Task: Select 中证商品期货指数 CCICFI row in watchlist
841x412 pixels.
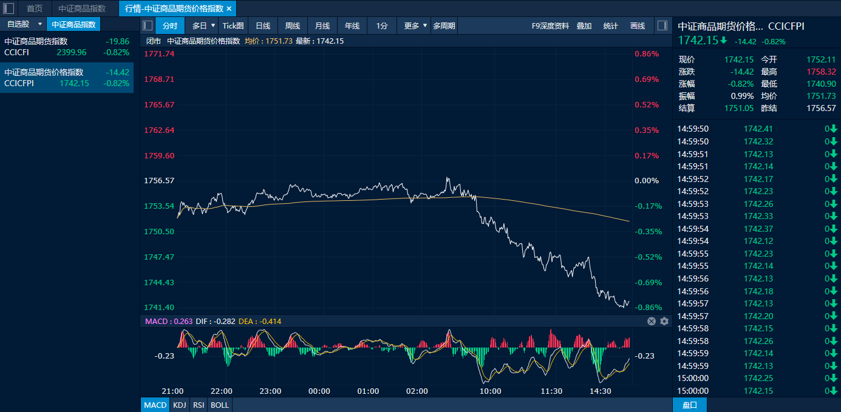Action: [x=67, y=47]
